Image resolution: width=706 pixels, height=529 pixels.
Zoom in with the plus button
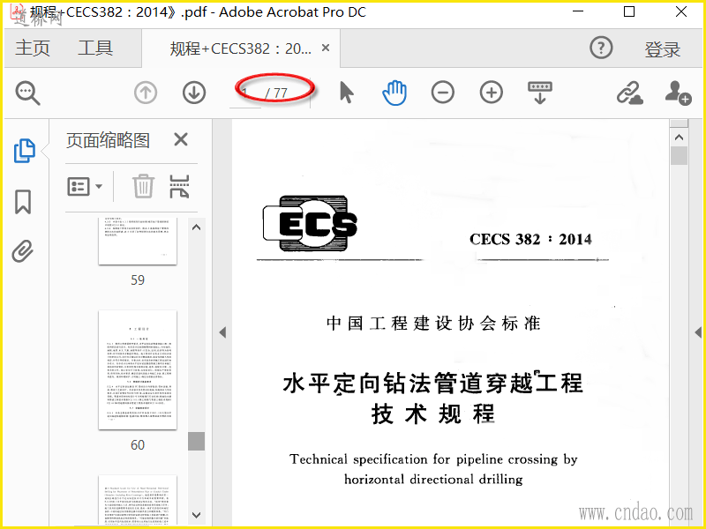(492, 93)
